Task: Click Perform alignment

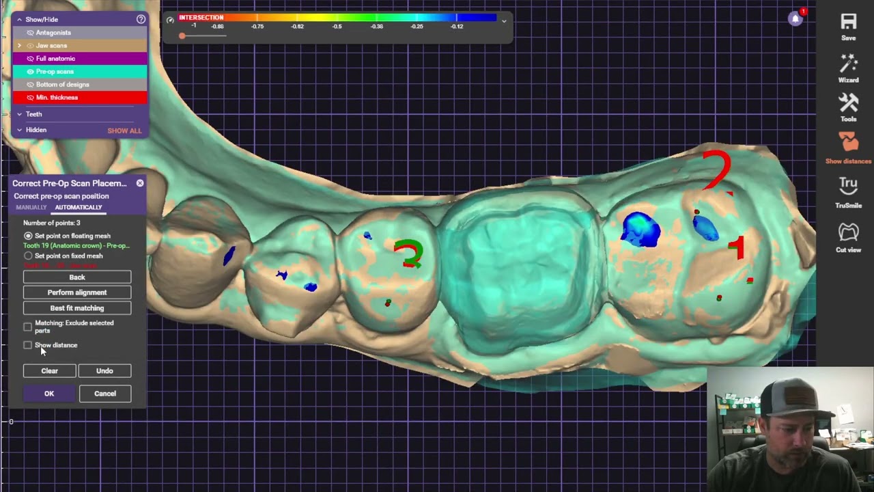Action: pyautogui.click(x=77, y=292)
